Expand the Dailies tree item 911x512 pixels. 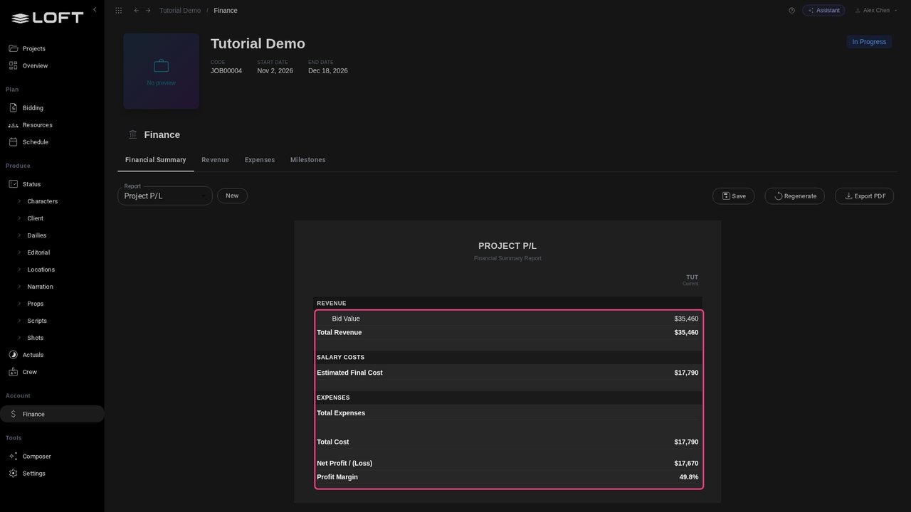19,235
